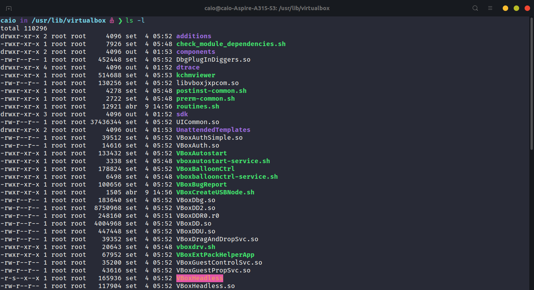Click 'VBoxAuthSimple.so' file name

[210, 137]
